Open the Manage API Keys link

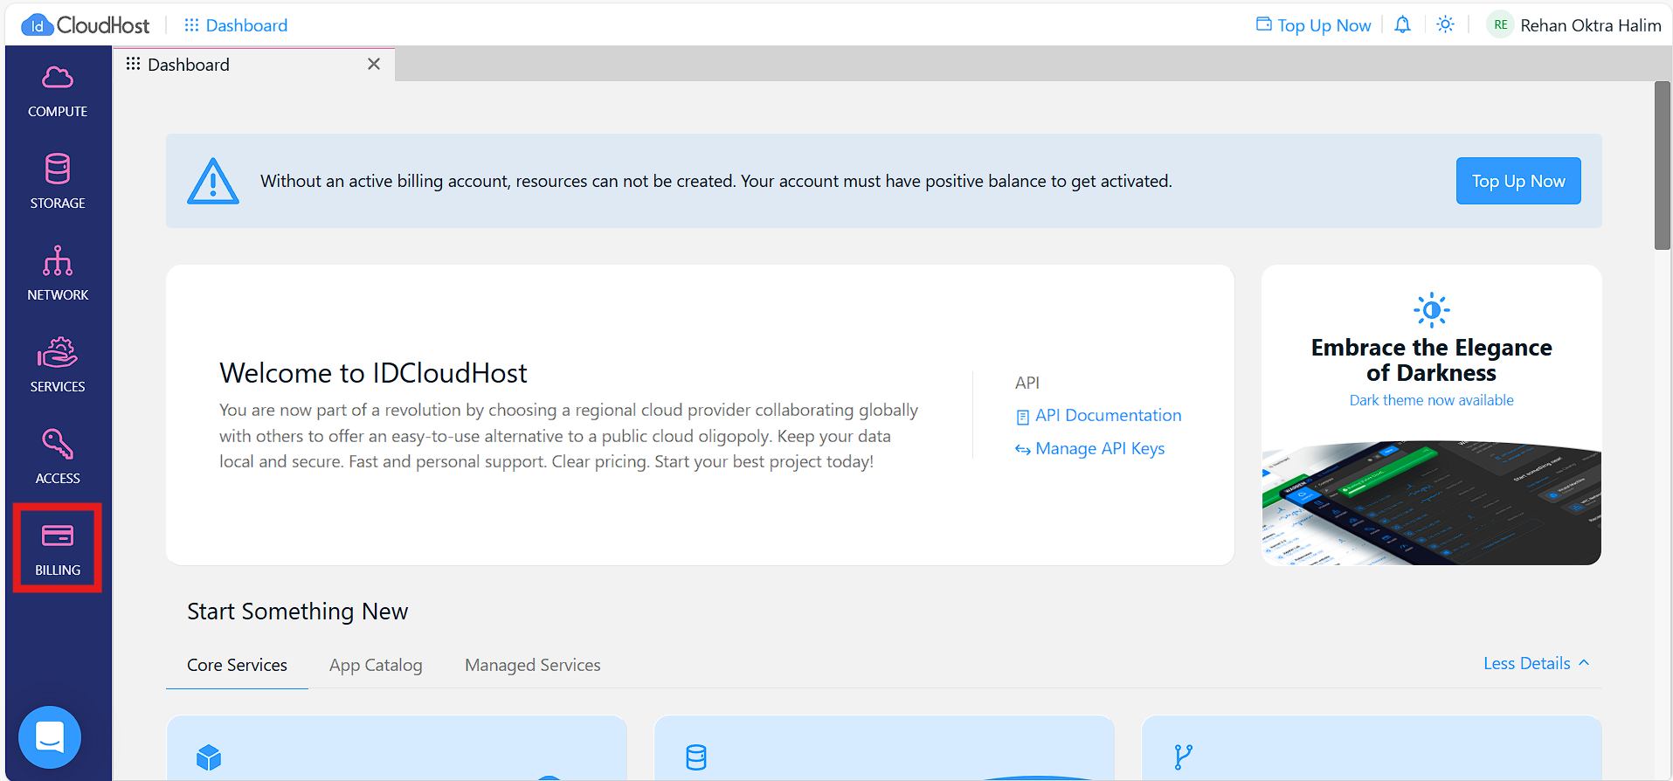pyautogui.click(x=1090, y=449)
